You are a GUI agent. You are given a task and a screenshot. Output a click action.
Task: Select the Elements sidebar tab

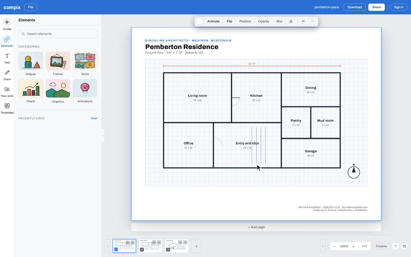(x=7, y=41)
